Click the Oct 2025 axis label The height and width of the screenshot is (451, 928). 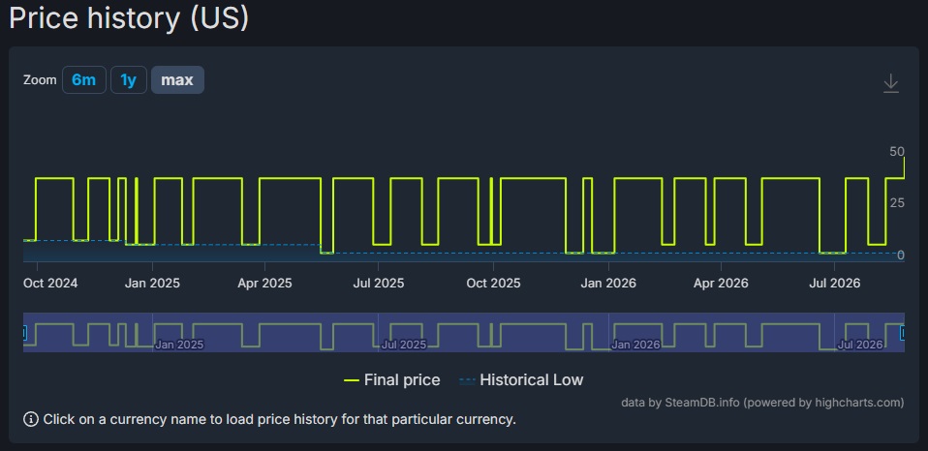pyautogui.click(x=494, y=284)
